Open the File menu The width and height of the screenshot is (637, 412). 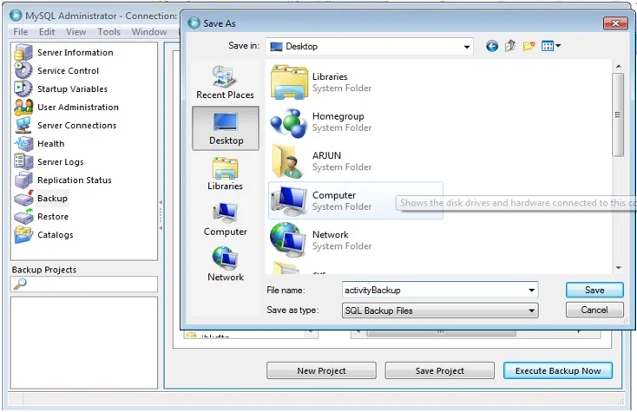(x=20, y=32)
